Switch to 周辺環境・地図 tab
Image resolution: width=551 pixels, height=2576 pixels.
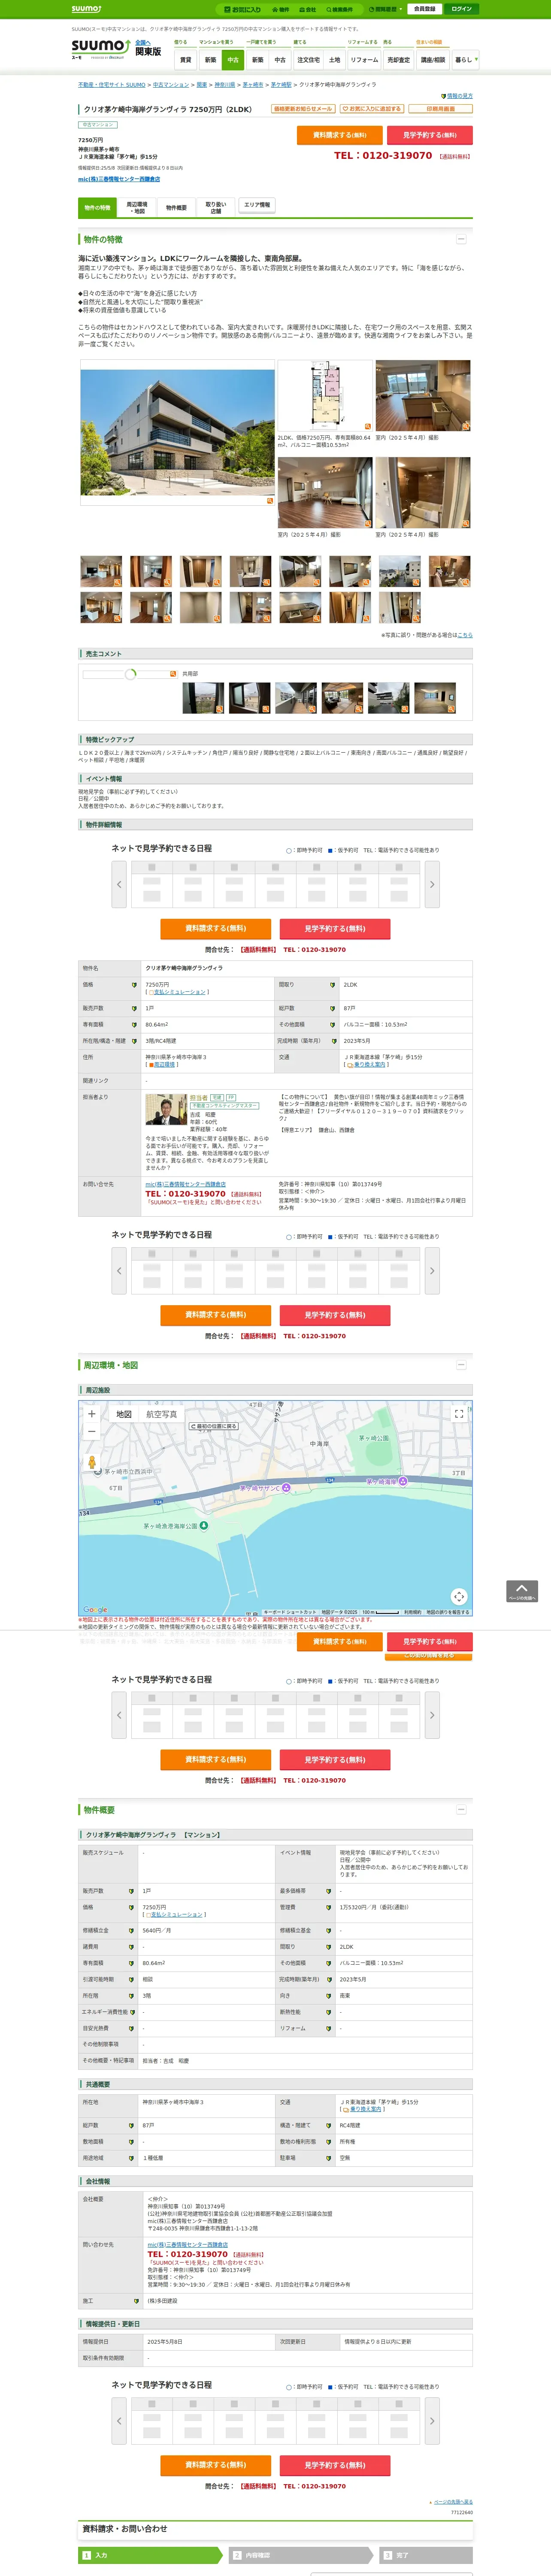(x=137, y=207)
